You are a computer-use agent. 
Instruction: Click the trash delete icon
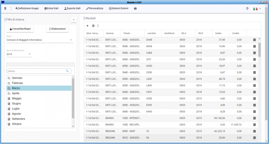point(5,8)
